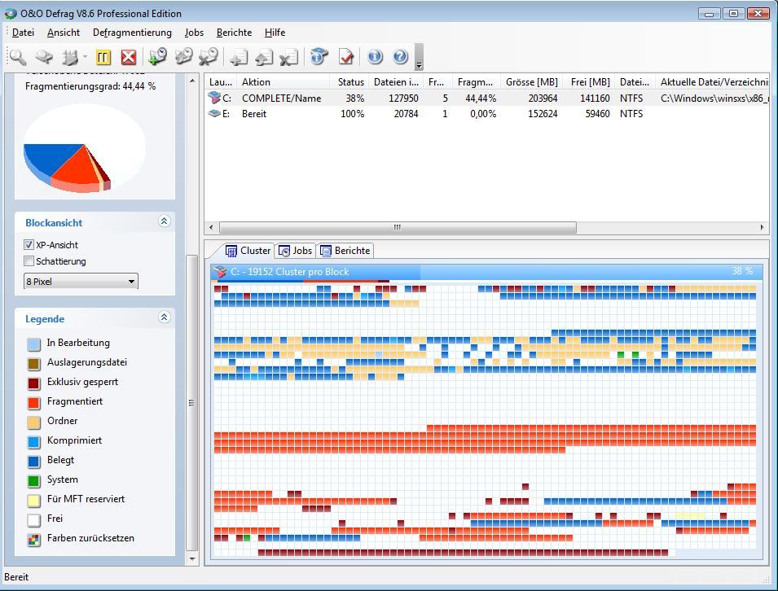Click the Fragmentiert legend color swatch

pyautogui.click(x=33, y=402)
